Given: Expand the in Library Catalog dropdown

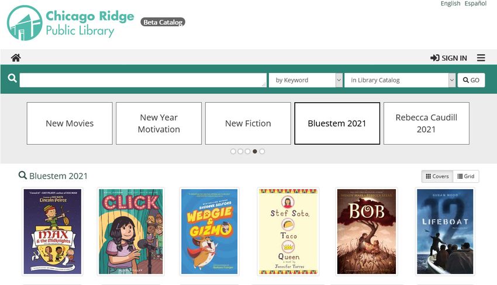Looking at the screenshot, I should tap(400, 80).
